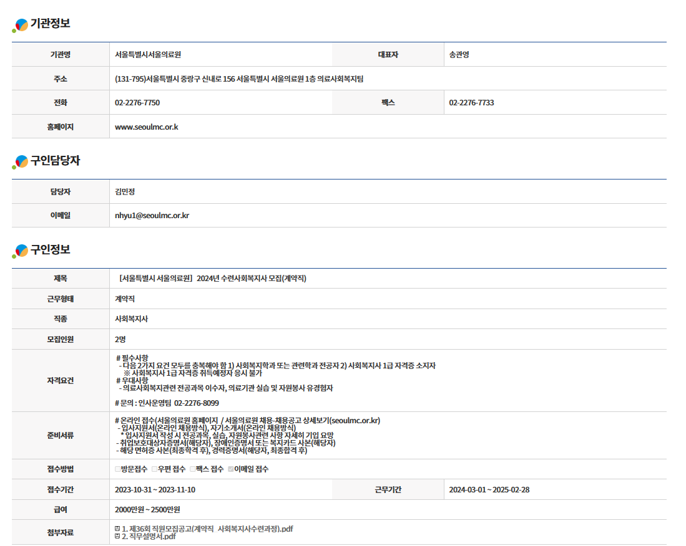Click the 기관정보 section header icon

[21, 25]
